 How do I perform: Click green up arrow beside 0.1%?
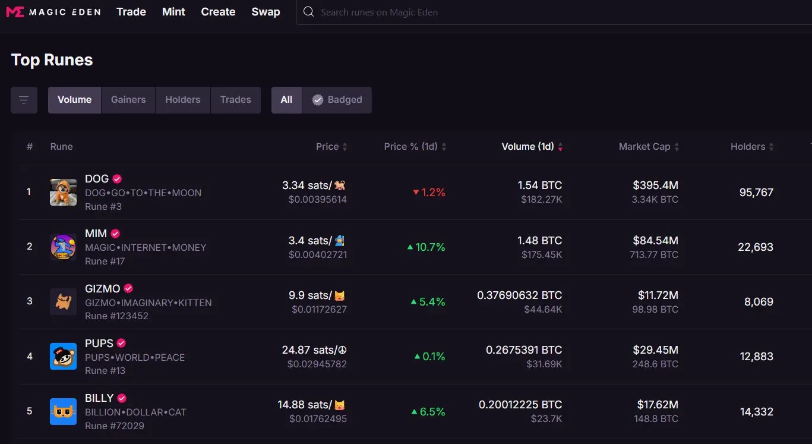pos(417,357)
